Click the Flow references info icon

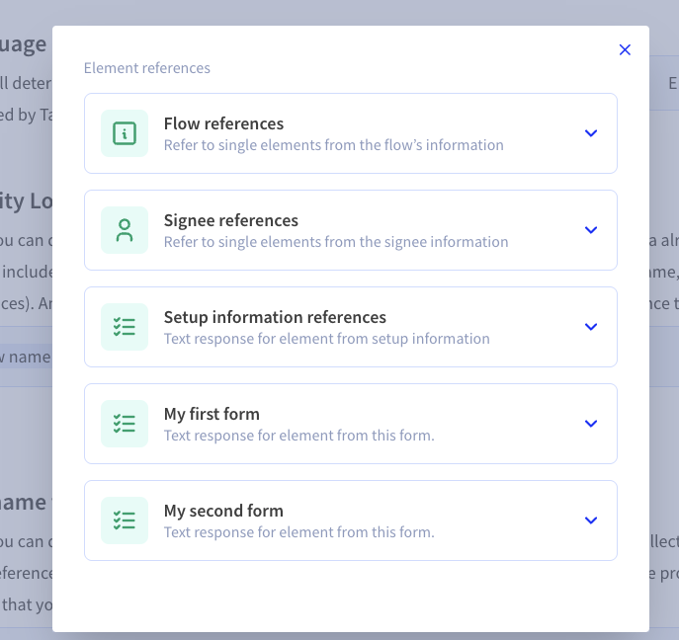tap(125, 133)
